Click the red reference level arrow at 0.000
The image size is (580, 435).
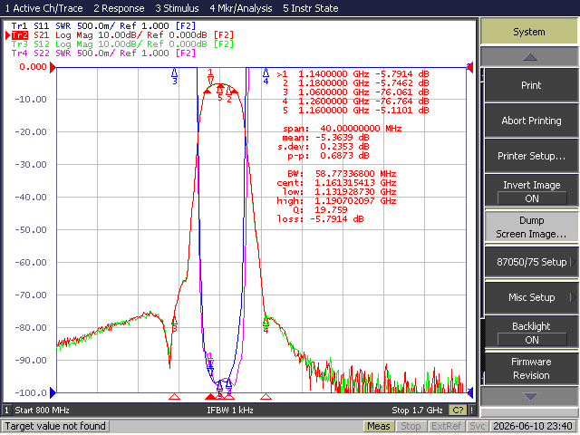coord(53,67)
